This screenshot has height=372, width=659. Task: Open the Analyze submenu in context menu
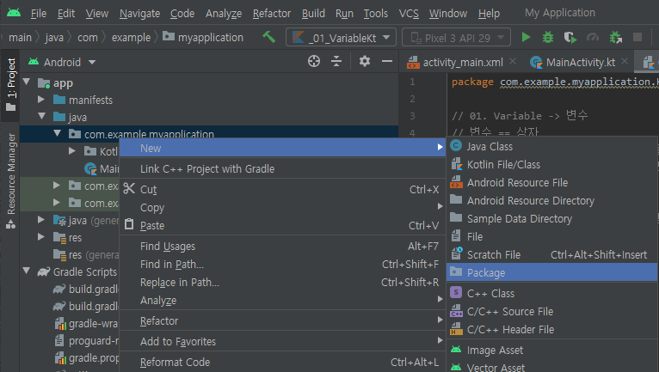point(282,300)
